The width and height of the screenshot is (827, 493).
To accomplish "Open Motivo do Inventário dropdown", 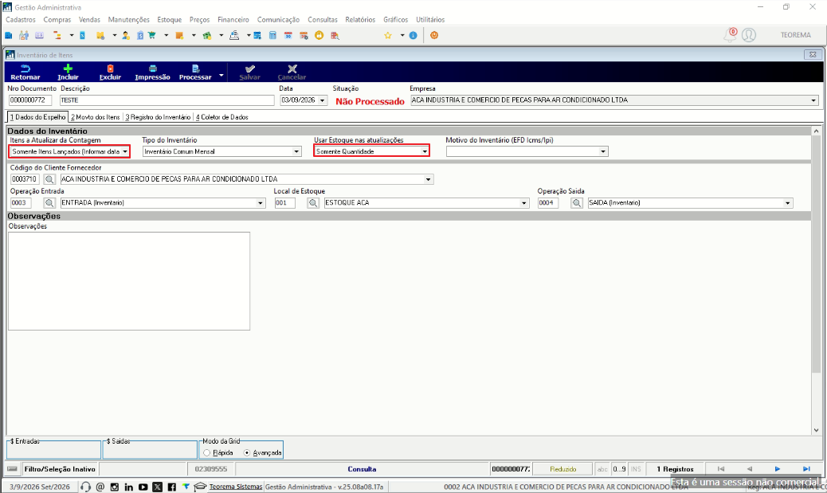I will coord(603,152).
